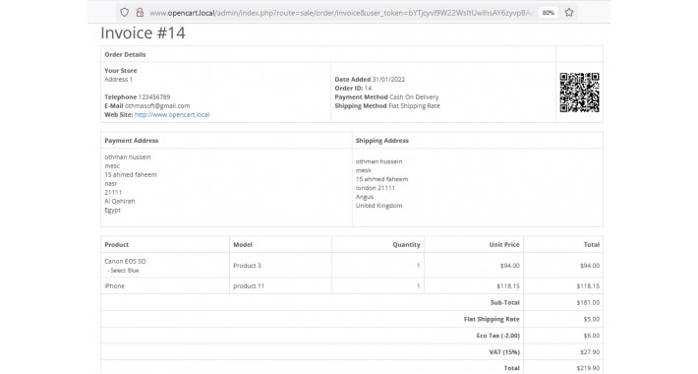The height and width of the screenshot is (374, 698).
Task: Click the 80% zoom level badge
Action: coord(549,13)
